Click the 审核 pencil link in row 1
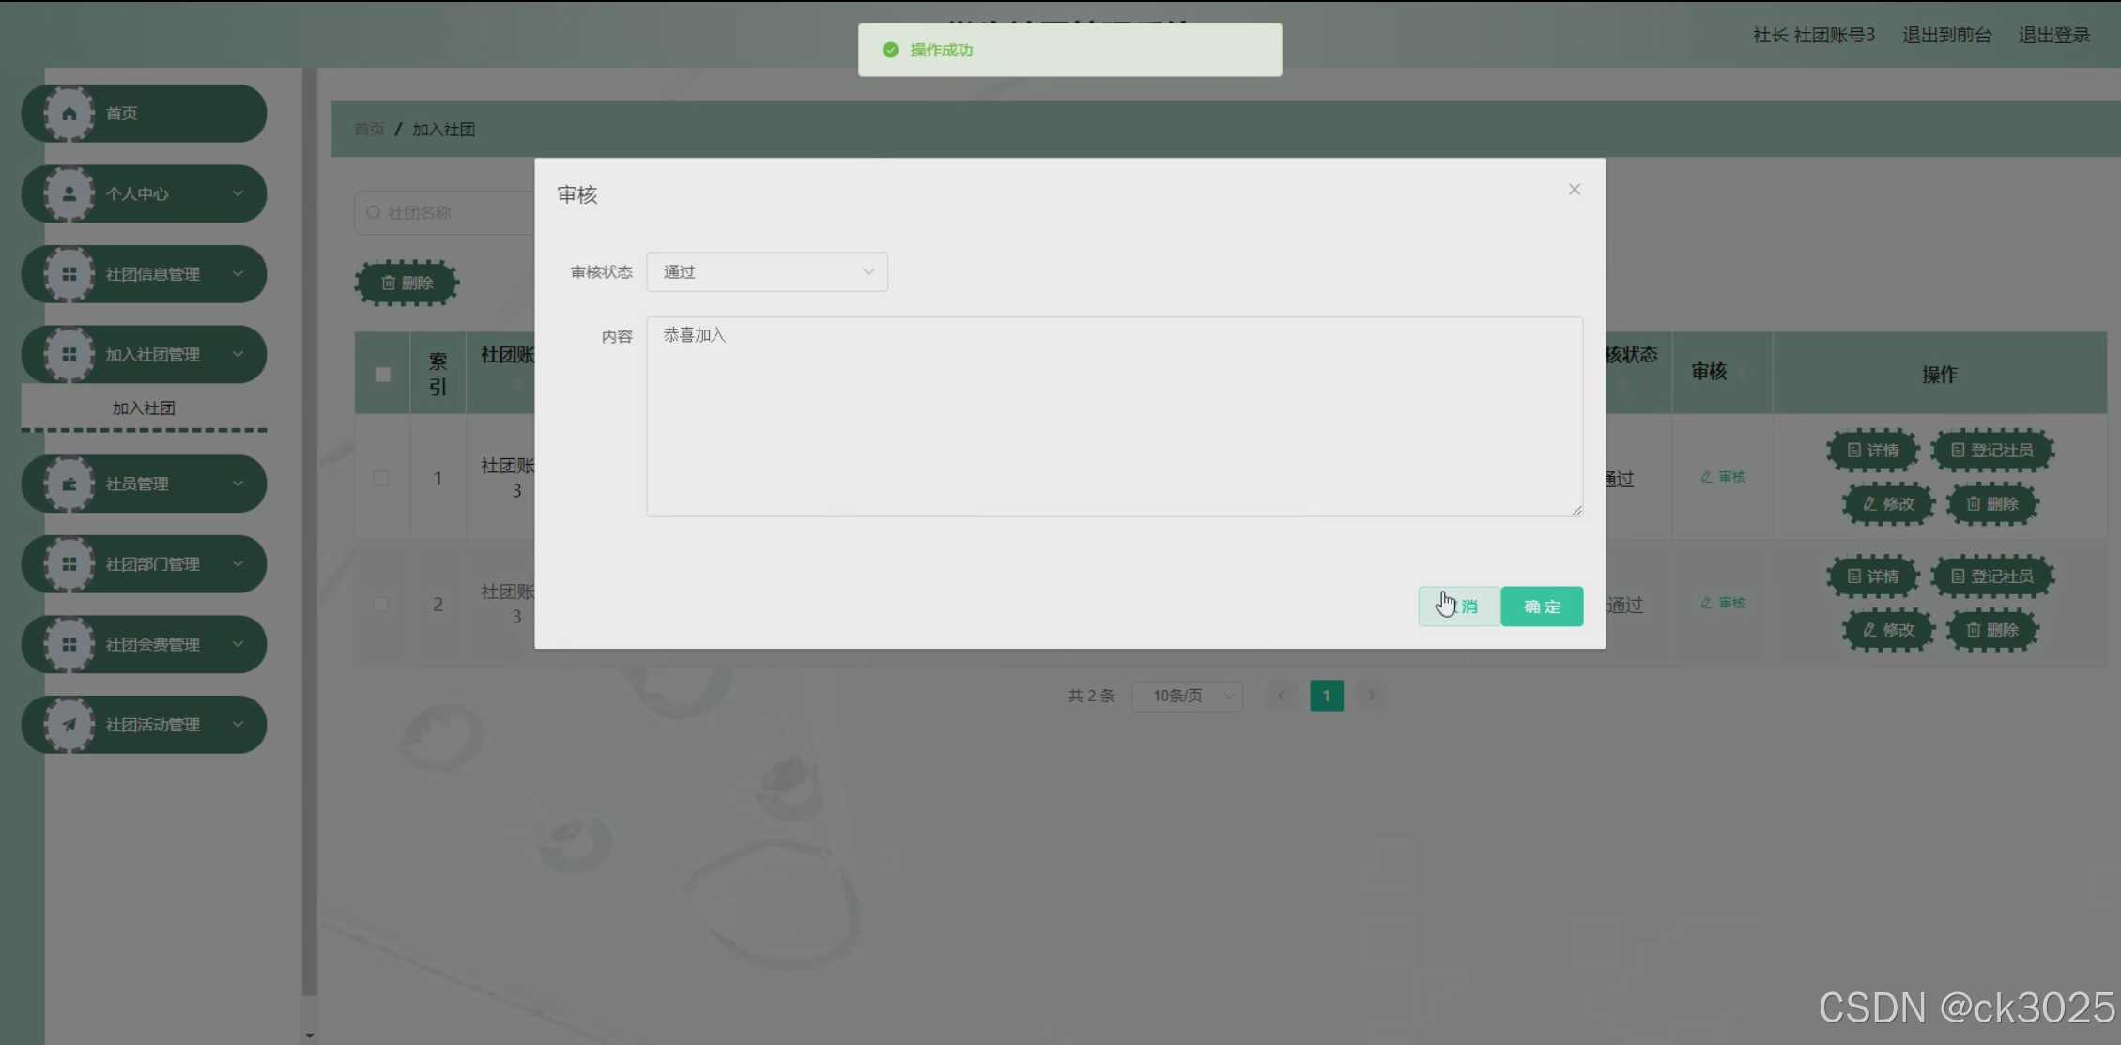Image resolution: width=2121 pixels, height=1045 pixels. pyautogui.click(x=1723, y=477)
